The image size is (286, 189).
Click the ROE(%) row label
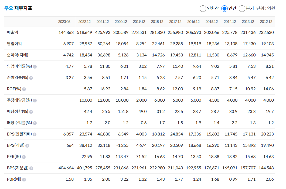click(x=14, y=89)
